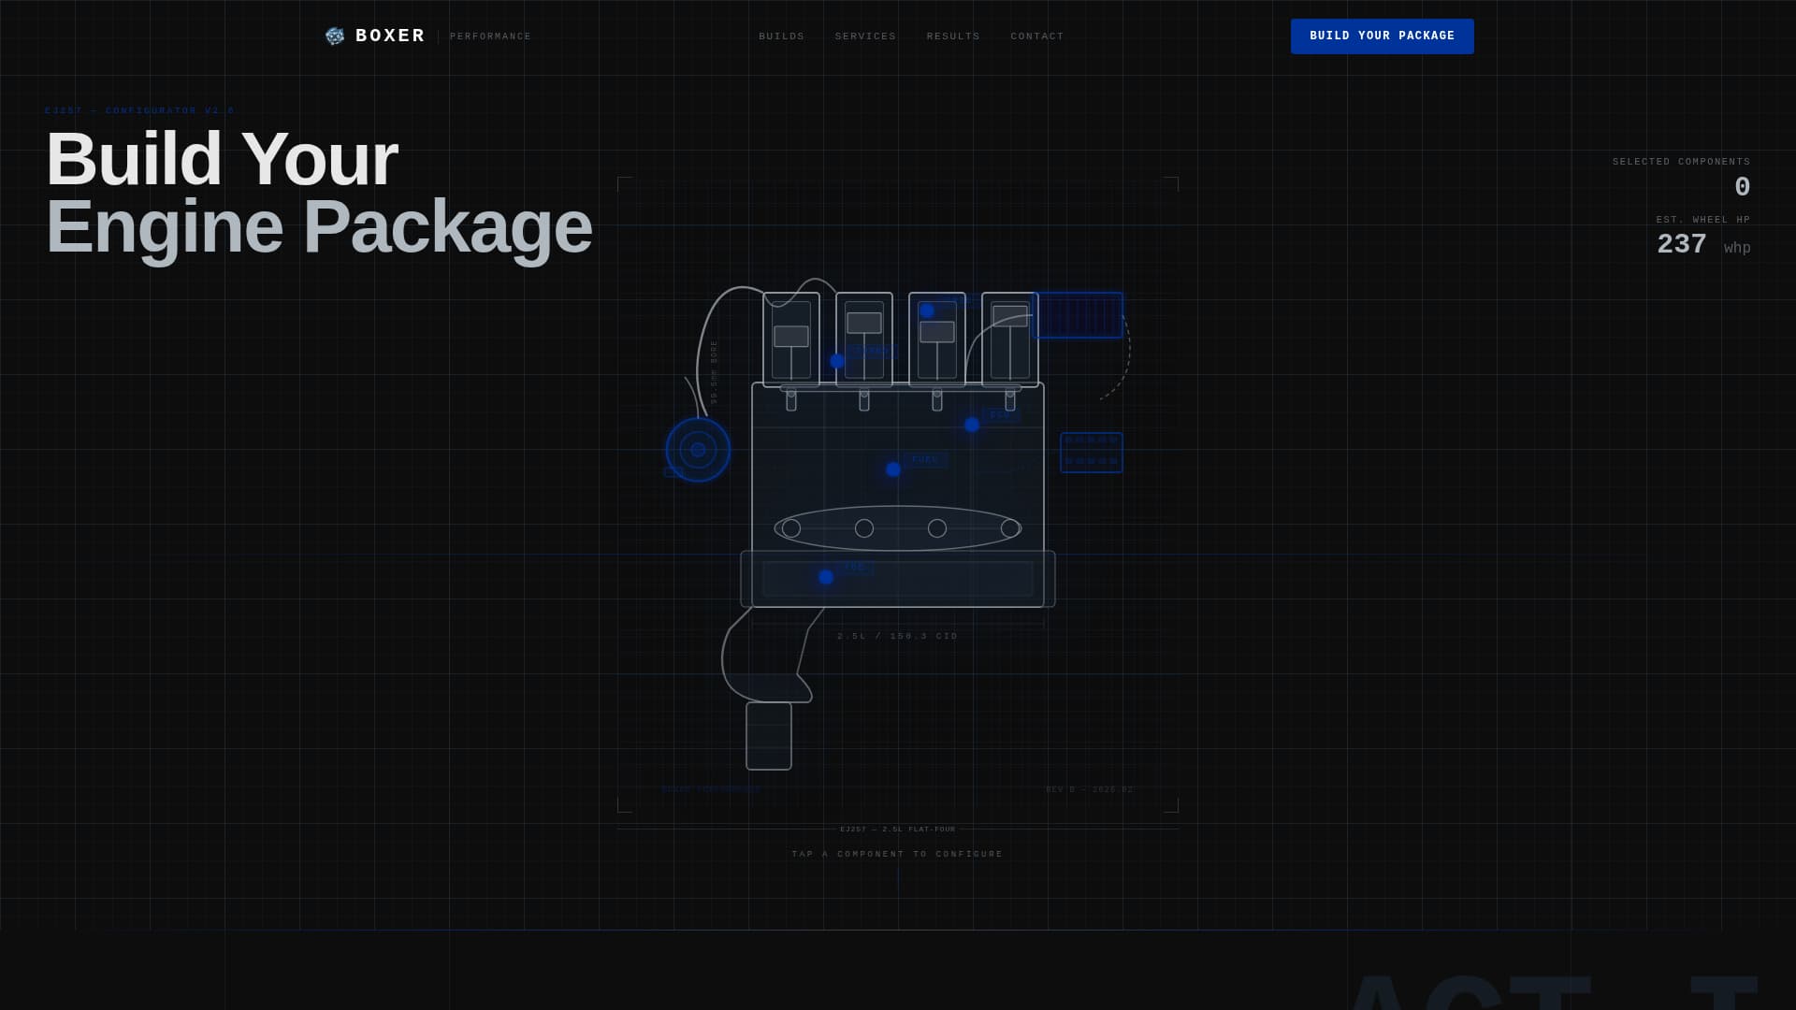1796x1010 pixels.
Task: Click the 237 whp estimate value
Action: pyautogui.click(x=1703, y=245)
